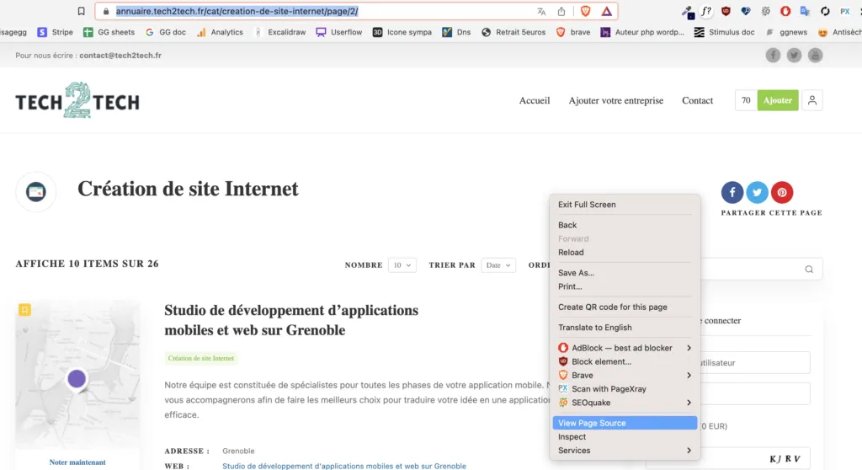
Task: Open Studio de développement d'applications listing title
Action: click(291, 320)
